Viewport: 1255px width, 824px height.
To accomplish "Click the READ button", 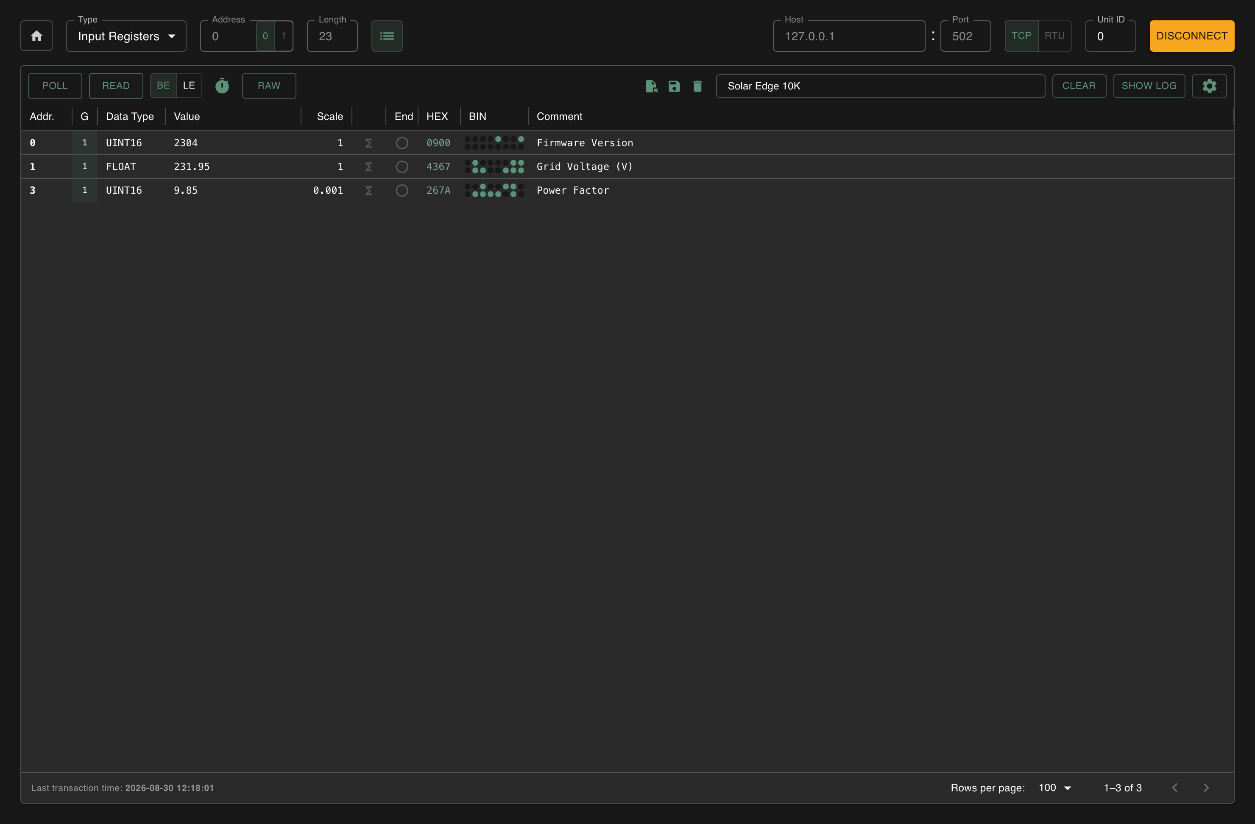I will coord(116,85).
